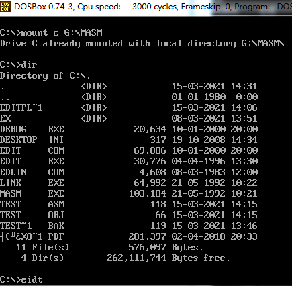292x286 pixels.
Task: Click the garbled-name PDF file entry
Action: pos(129,236)
